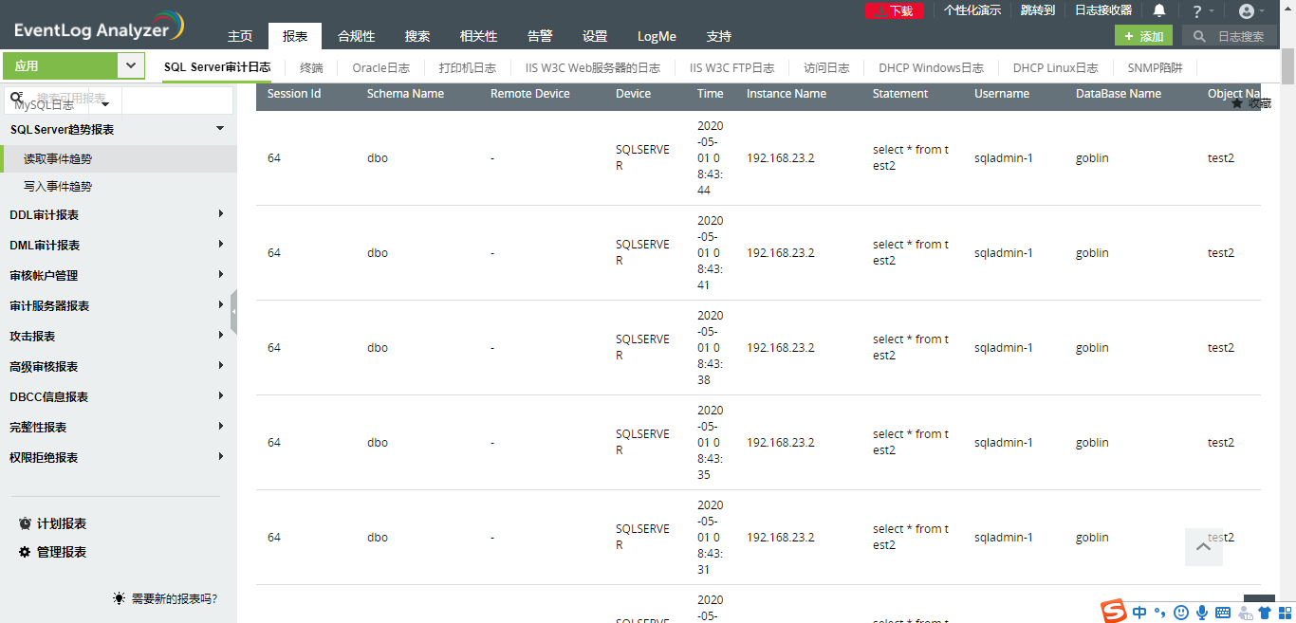The image size is (1296, 623).
Task: Click the Username column header
Action: click(1002, 94)
